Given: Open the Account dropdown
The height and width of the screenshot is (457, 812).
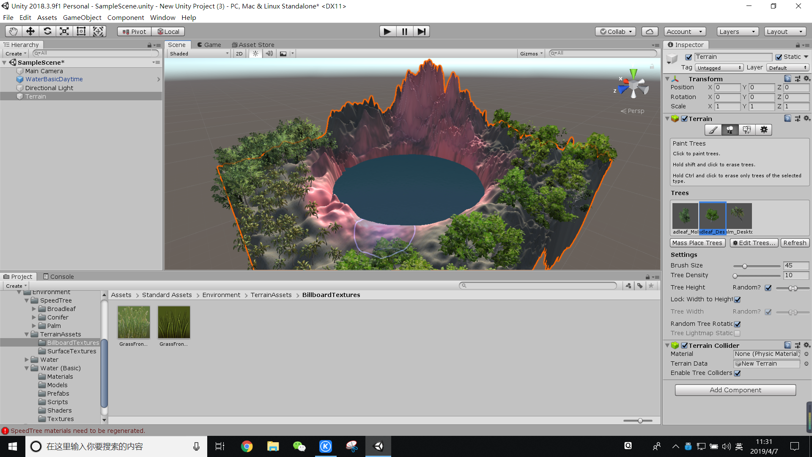Looking at the screenshot, I should 684,31.
